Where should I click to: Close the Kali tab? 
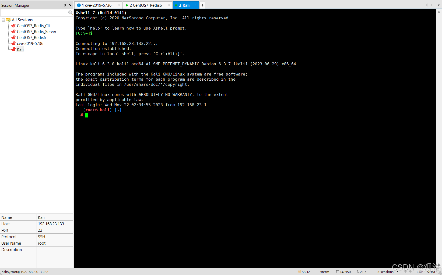point(195,5)
